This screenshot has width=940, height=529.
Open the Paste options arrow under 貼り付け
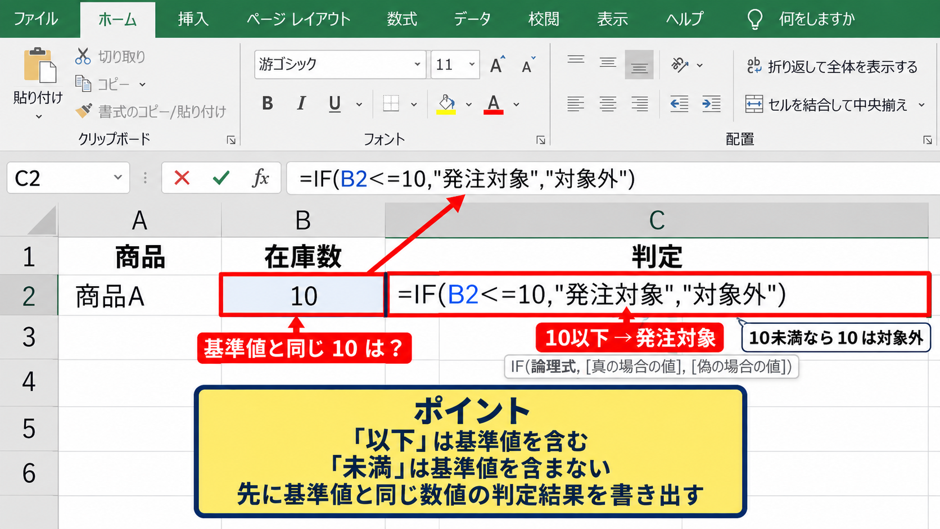(x=39, y=117)
